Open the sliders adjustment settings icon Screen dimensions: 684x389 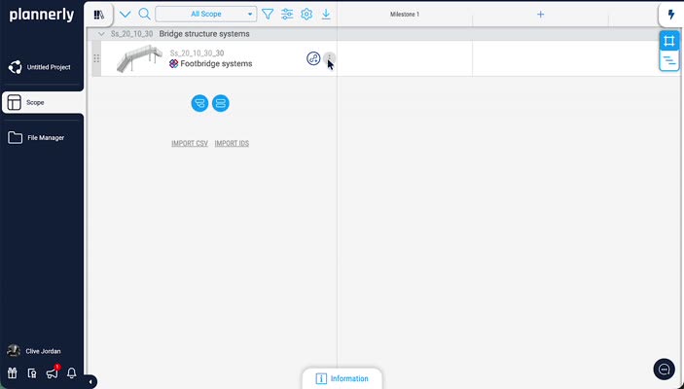point(287,15)
